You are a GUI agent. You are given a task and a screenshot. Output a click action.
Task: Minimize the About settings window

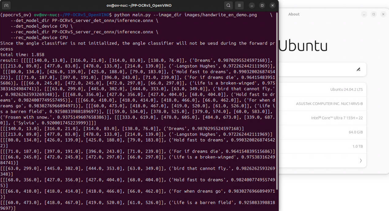364,14
